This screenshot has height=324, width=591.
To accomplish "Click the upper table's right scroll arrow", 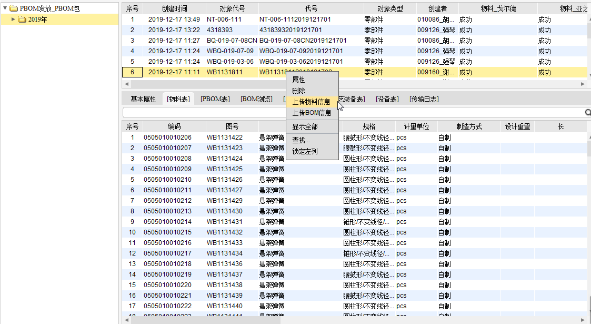I will 583,84.
